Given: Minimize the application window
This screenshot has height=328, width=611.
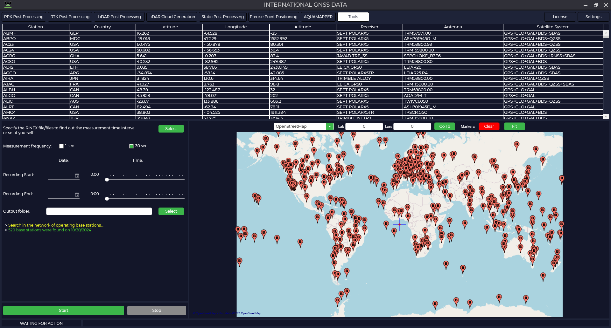Looking at the screenshot, I should coord(585,5).
